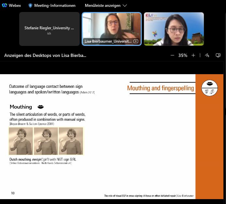Image resolution: width=226 pixels, height=204 pixels.
Task: Click the '(Boyes Braem & Sutton-Spence 2001)' citation
Action: coord(32,124)
